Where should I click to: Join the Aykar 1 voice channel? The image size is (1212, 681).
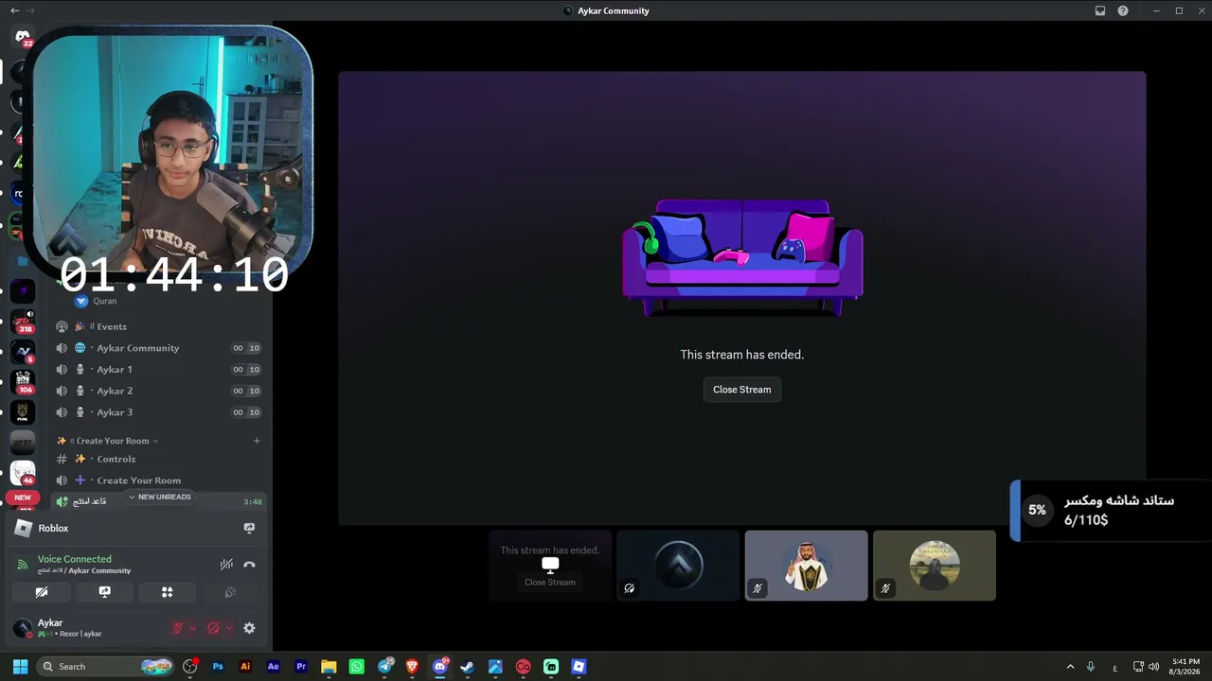pos(158,370)
